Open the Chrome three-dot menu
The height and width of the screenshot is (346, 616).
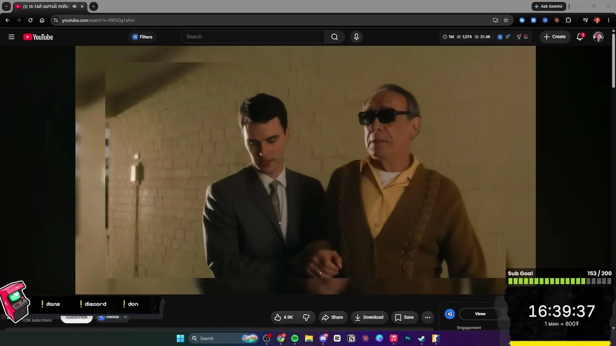click(609, 20)
